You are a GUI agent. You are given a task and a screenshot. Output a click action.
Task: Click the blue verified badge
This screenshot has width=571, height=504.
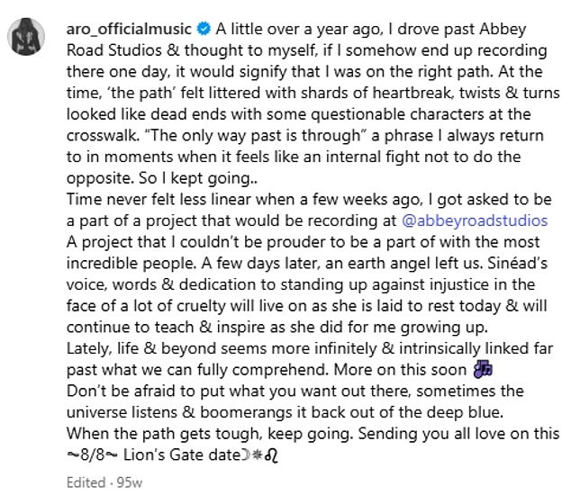click(204, 29)
